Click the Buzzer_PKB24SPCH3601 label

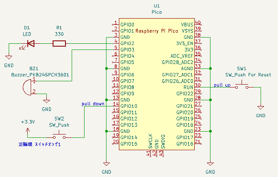[40, 75]
